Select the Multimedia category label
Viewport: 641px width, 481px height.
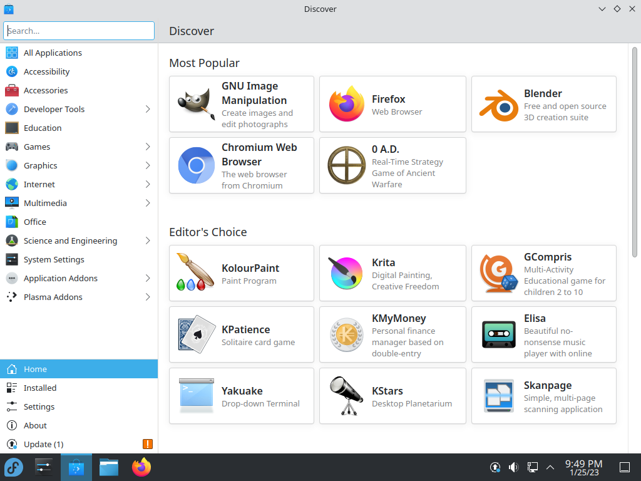pos(45,204)
